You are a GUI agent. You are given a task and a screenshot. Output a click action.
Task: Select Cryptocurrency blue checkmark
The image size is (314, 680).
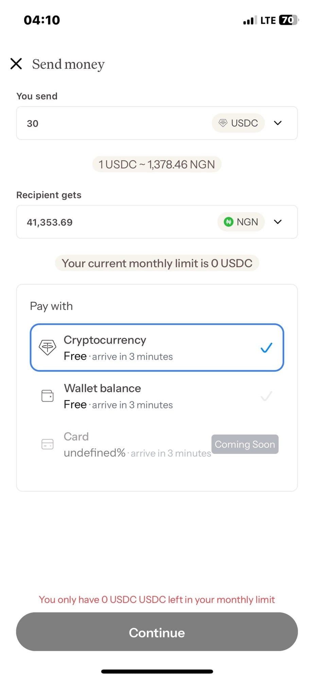(x=266, y=347)
